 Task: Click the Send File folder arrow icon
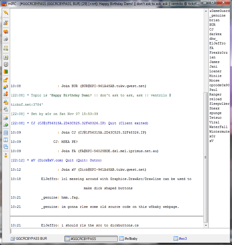(x=6, y=80)
